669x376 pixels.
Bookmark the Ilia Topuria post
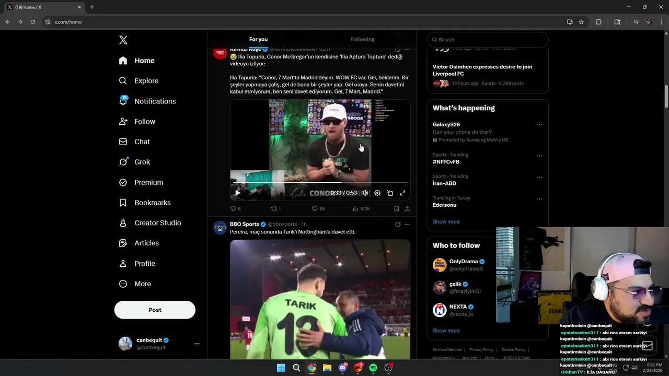tap(397, 208)
